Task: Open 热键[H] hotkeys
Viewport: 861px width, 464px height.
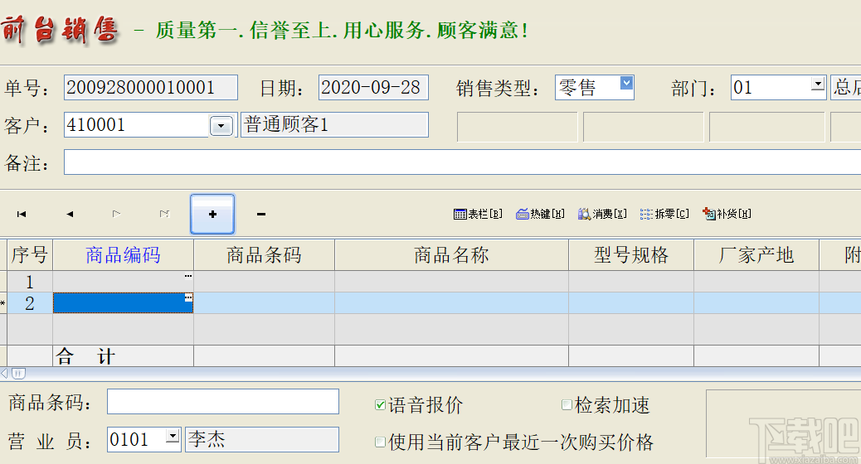Action: (540, 214)
